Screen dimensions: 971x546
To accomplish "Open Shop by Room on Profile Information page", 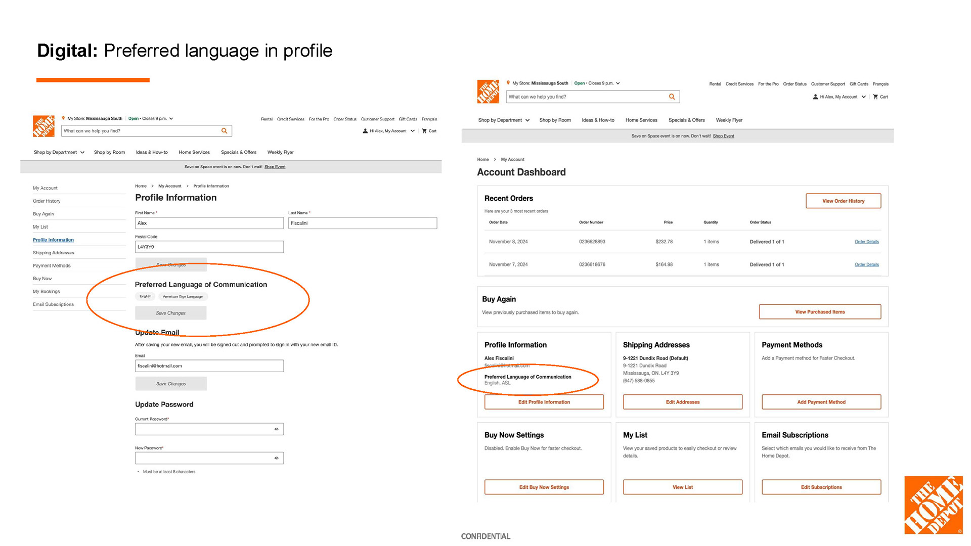I will [x=109, y=152].
